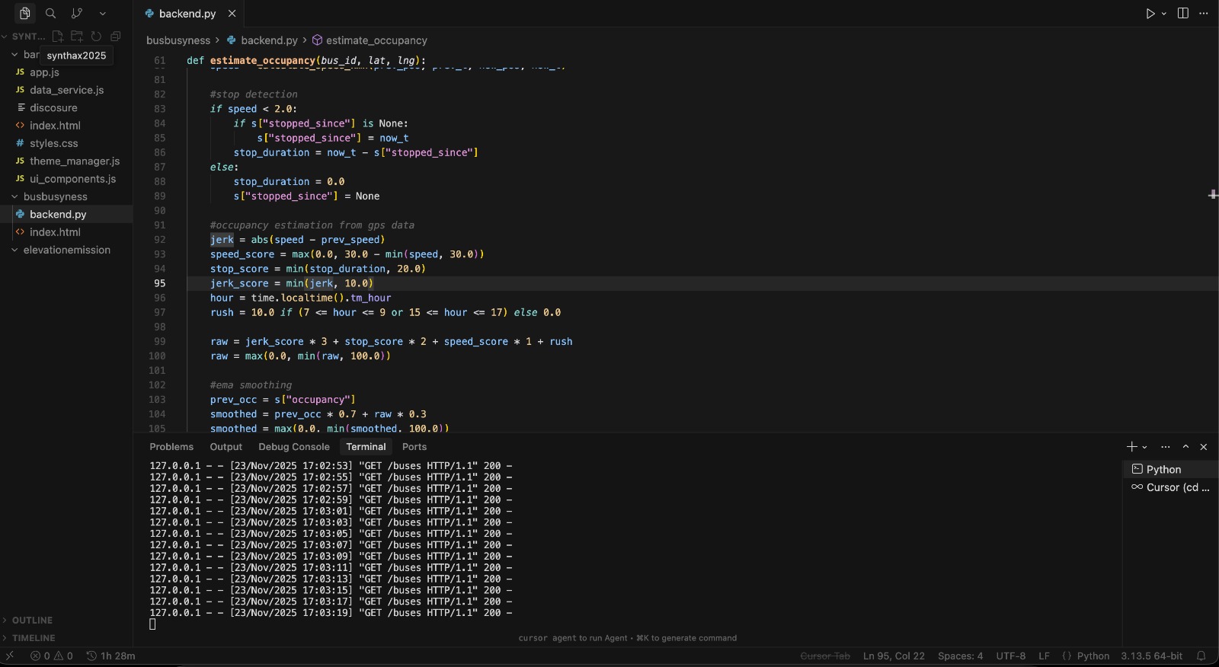Maximize the panel size chevron
The height and width of the screenshot is (667, 1219).
pyautogui.click(x=1186, y=447)
